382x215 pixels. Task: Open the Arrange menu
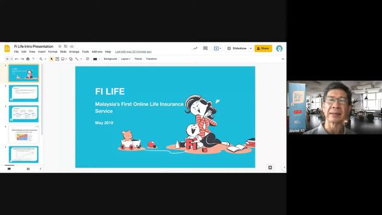click(74, 52)
